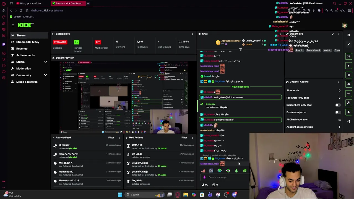354x199 pixels.
Task: Open Twitch icon in Opera sidebar
Action: 4,44
